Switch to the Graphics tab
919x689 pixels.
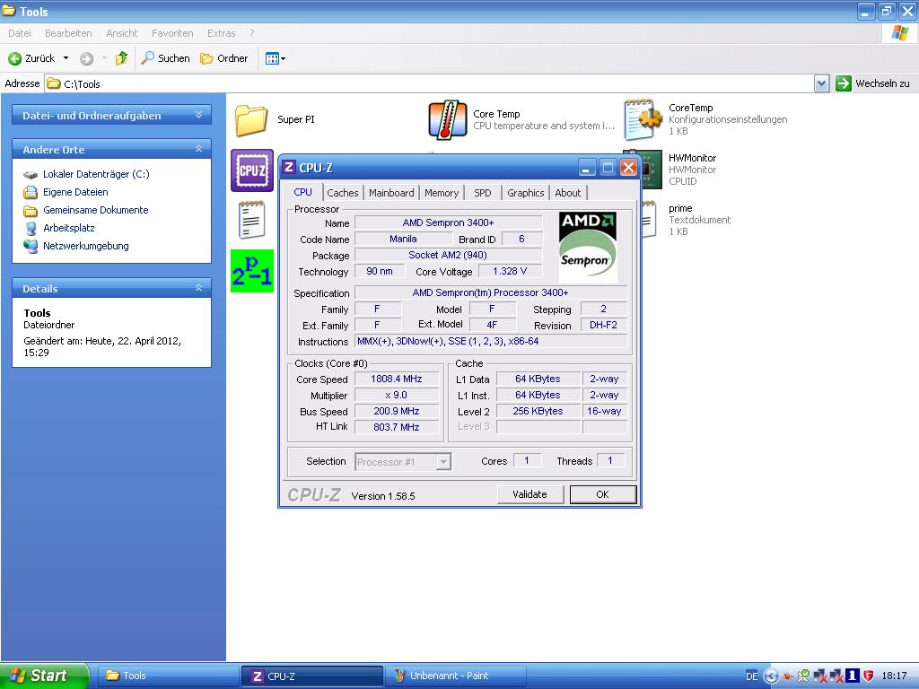tap(526, 193)
